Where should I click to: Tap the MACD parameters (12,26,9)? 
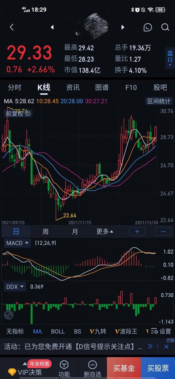(45, 243)
